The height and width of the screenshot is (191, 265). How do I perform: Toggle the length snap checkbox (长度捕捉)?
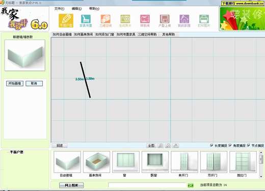coord(211,145)
